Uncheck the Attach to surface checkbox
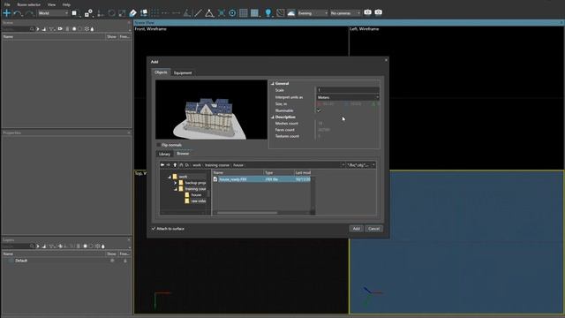The height and width of the screenshot is (318, 565). (x=153, y=229)
